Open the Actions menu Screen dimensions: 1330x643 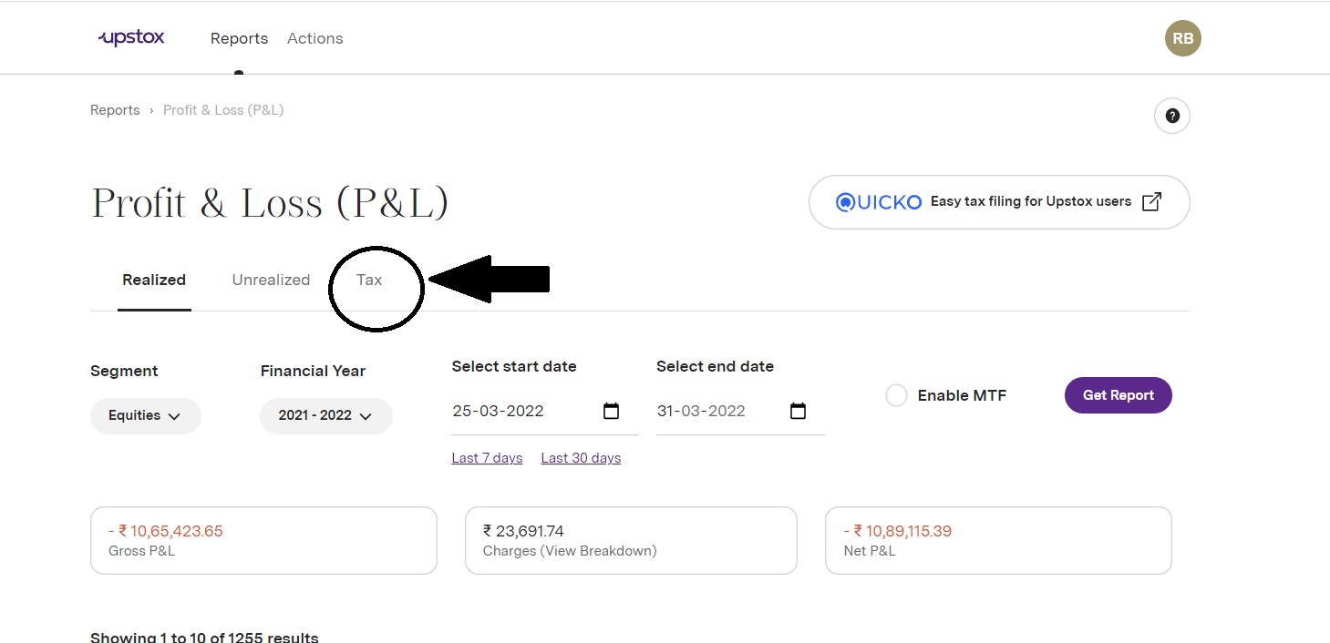coord(315,38)
